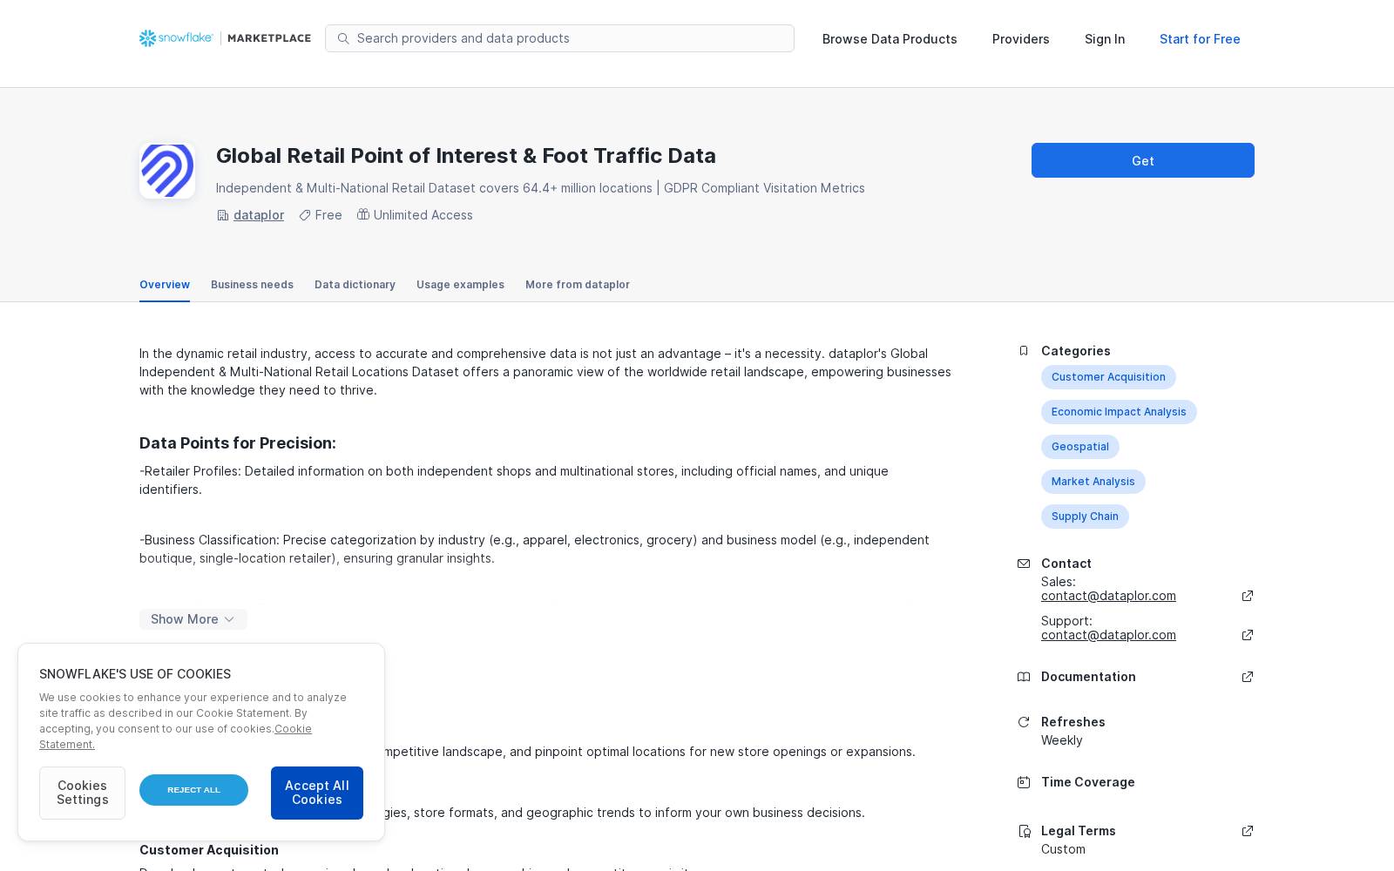The width and height of the screenshot is (1394, 871).
Task: Click the Legal Terms document icon
Action: point(1025,831)
